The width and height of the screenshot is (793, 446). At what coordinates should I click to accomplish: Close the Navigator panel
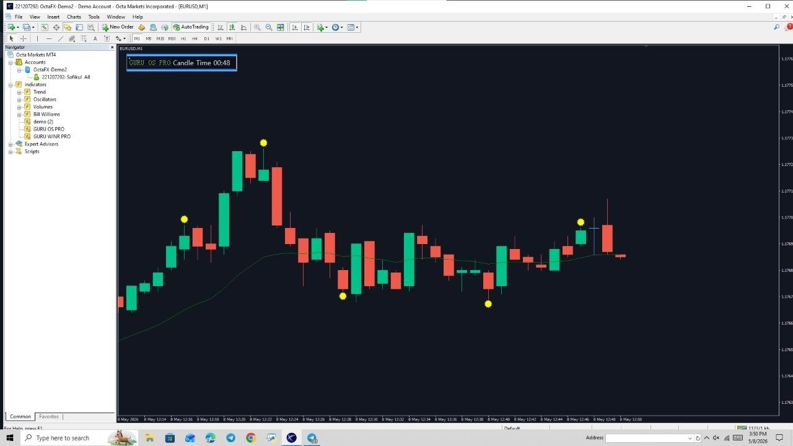coord(112,47)
